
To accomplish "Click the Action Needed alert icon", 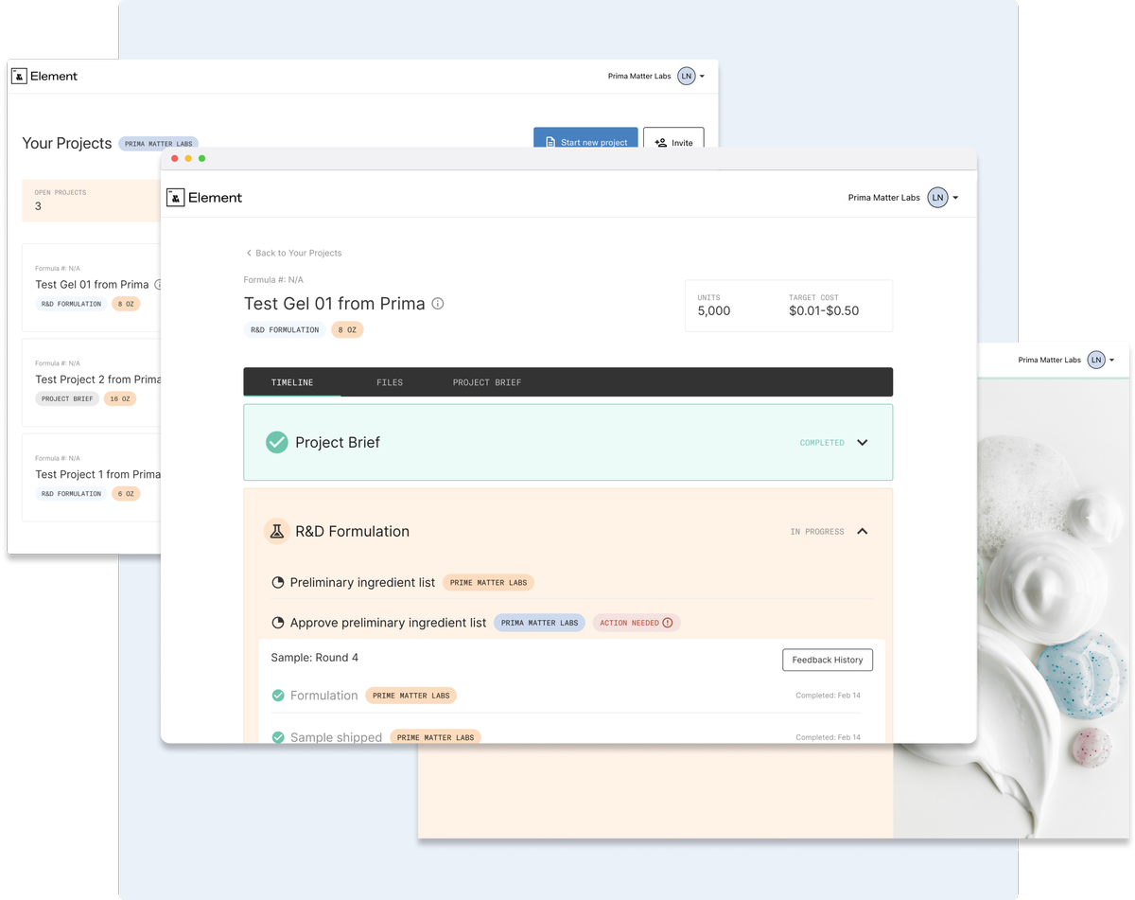I will (668, 623).
